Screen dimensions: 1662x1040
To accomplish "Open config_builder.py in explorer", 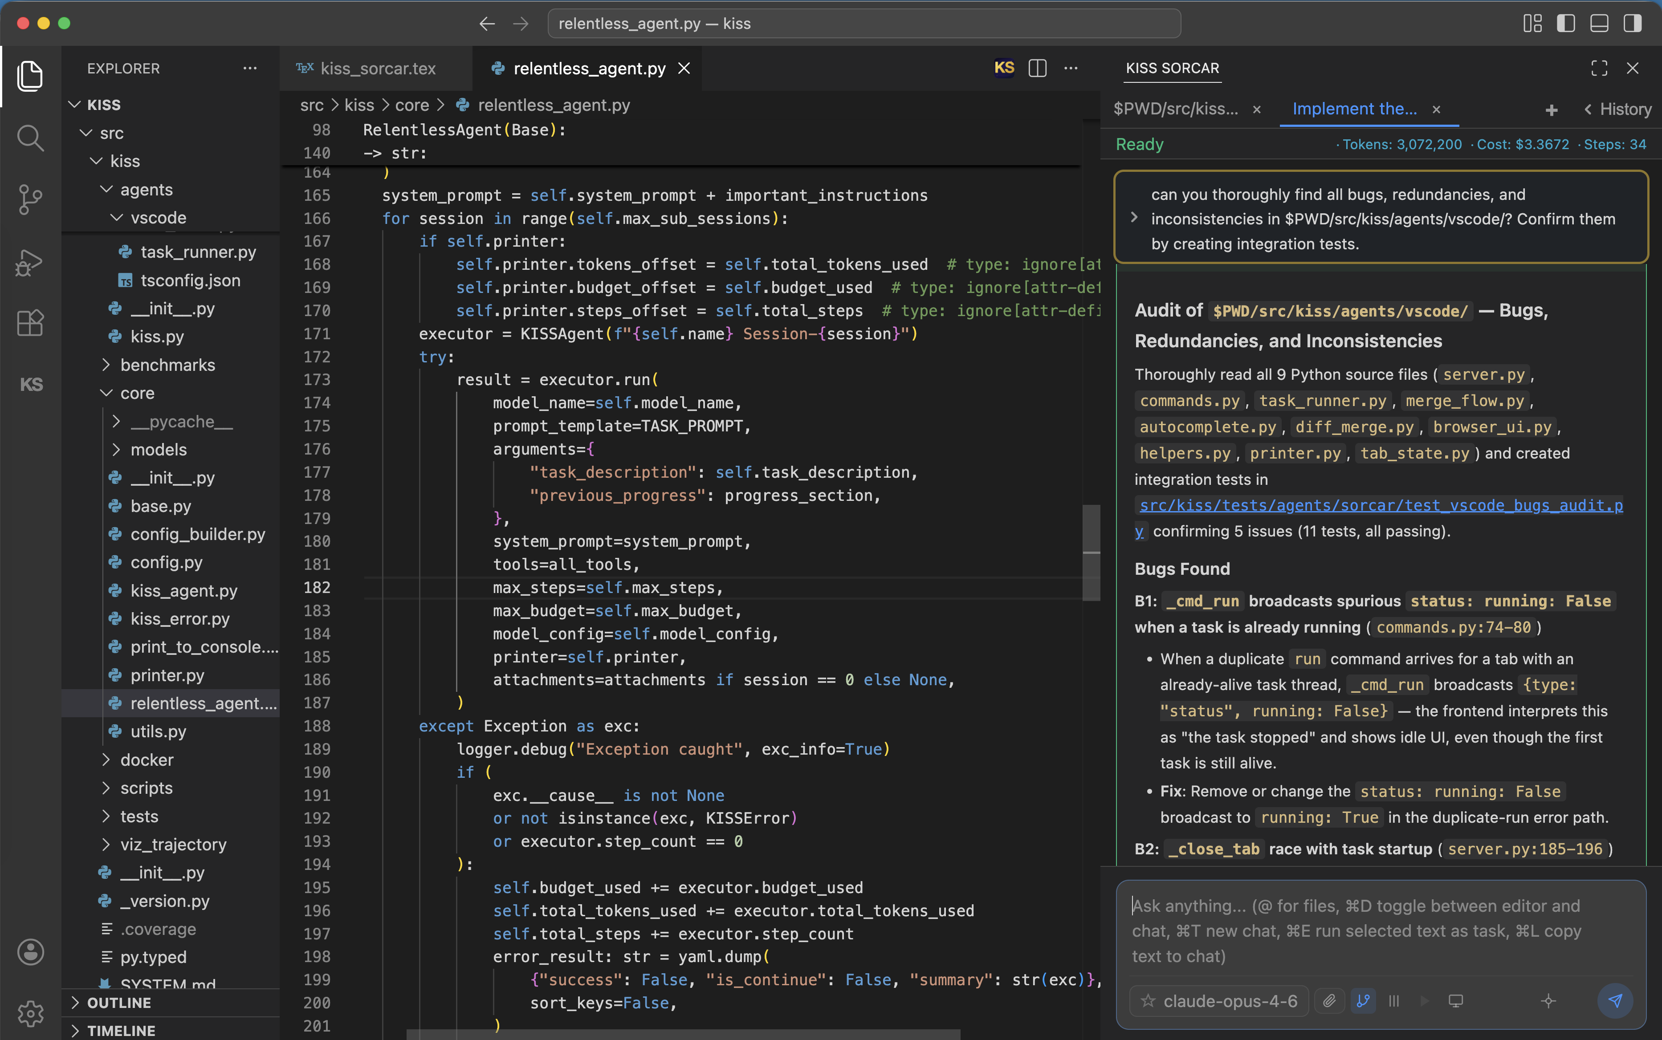I will point(197,534).
